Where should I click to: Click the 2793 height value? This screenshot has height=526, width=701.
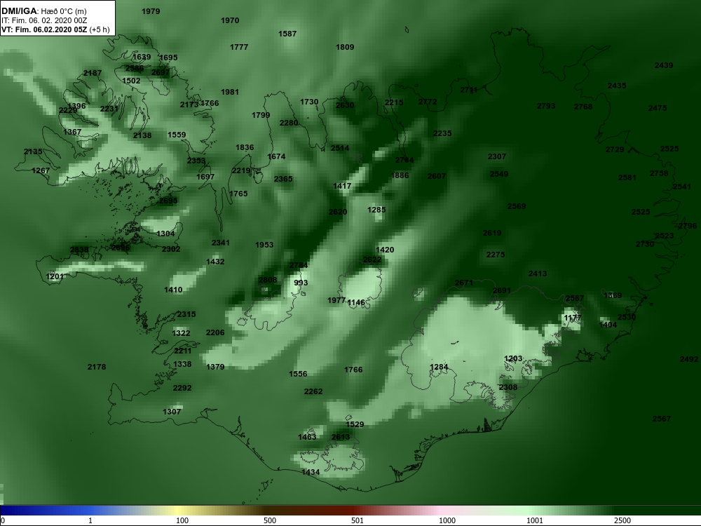pyautogui.click(x=546, y=106)
